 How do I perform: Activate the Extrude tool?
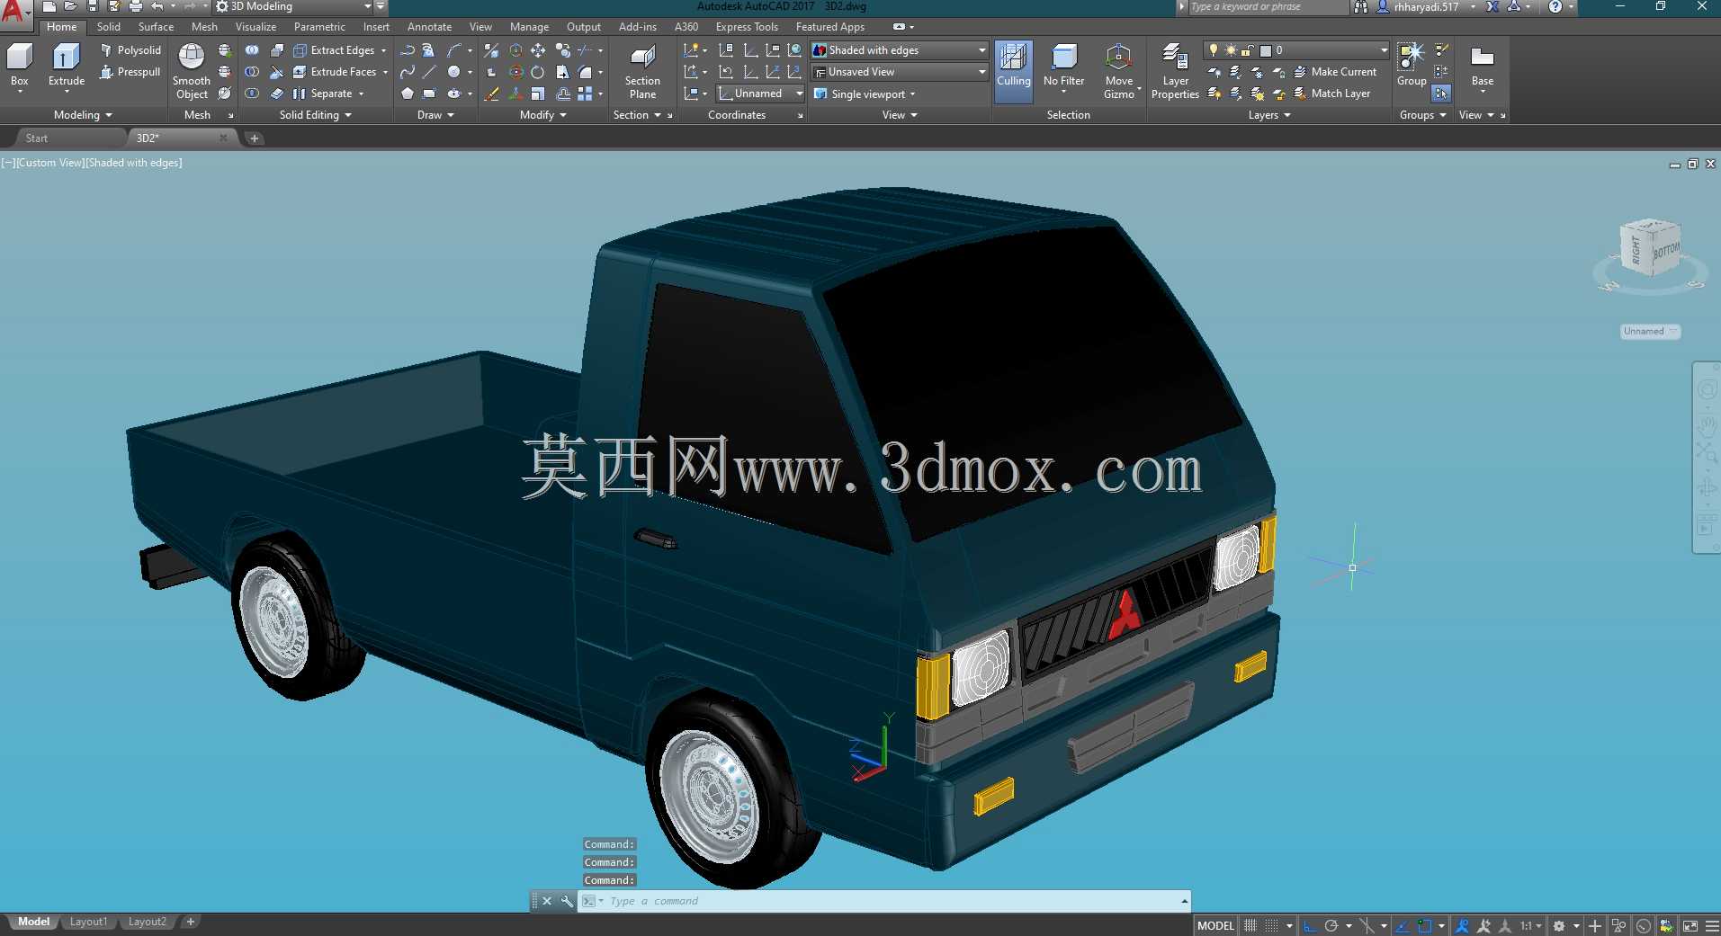click(x=66, y=67)
